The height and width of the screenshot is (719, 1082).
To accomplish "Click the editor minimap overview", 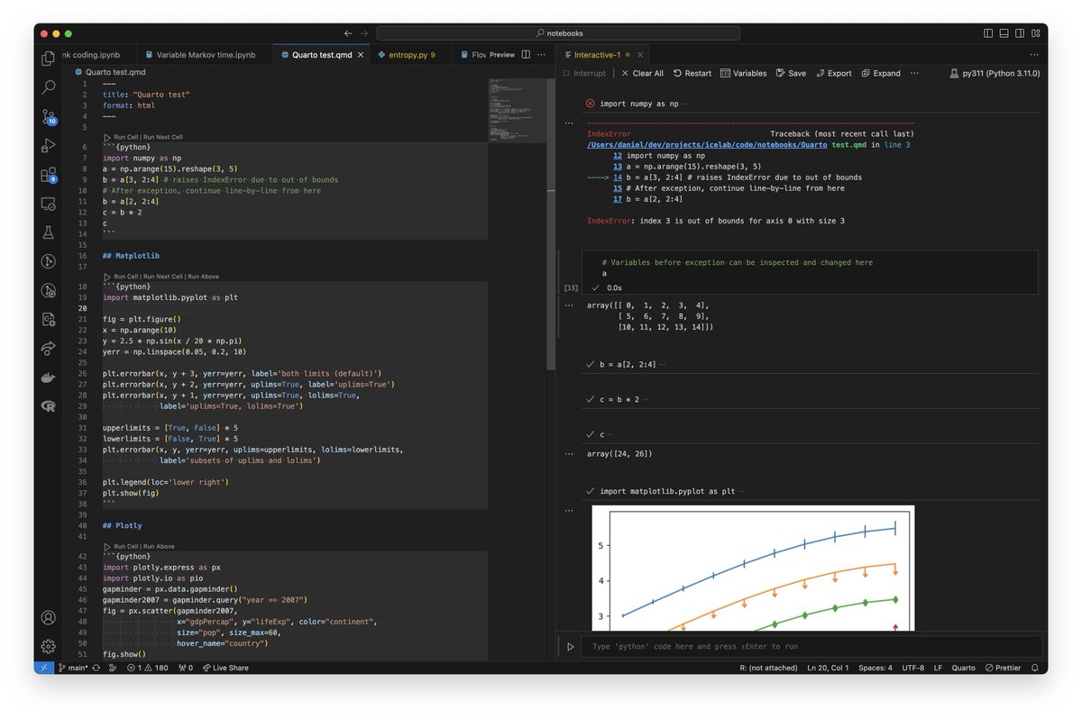I will [x=516, y=111].
